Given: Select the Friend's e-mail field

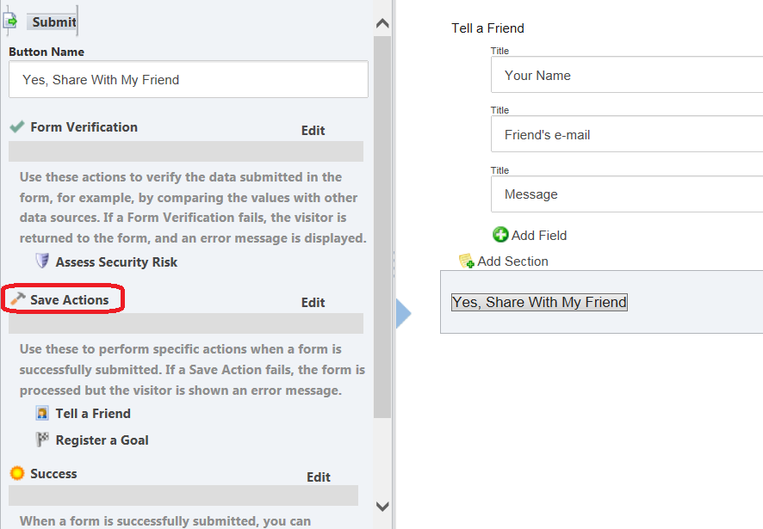Looking at the screenshot, I should tap(627, 133).
